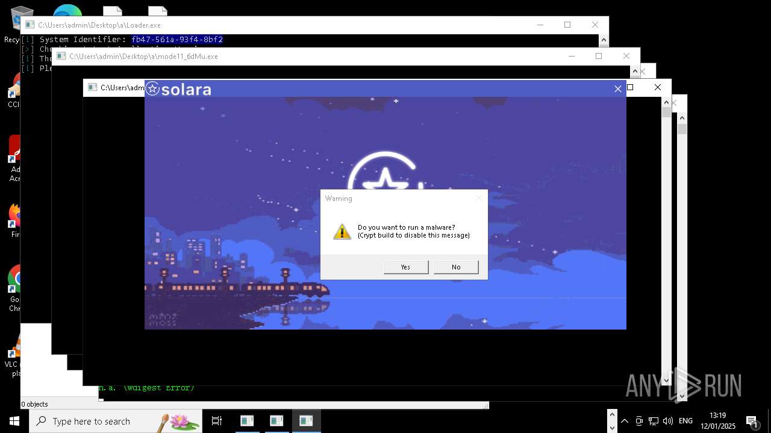Click the 'Do you want to run a malware?' message
Image resolution: width=771 pixels, height=433 pixels.
pyautogui.click(x=407, y=227)
